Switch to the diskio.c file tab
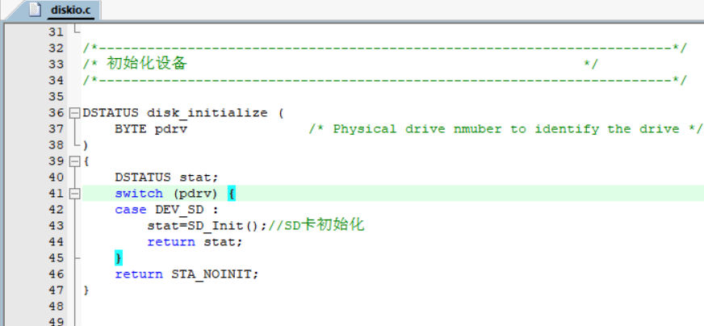This screenshot has height=326, width=704. pos(70,10)
